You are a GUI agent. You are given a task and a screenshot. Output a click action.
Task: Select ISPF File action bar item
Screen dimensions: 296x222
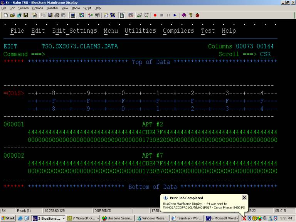(17, 31)
